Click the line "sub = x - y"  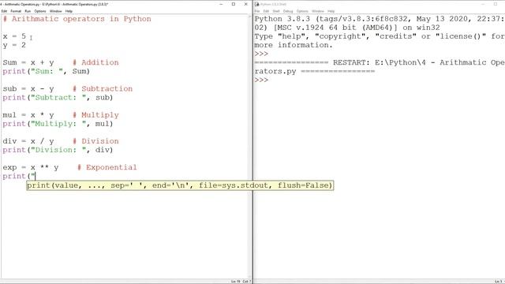point(28,89)
